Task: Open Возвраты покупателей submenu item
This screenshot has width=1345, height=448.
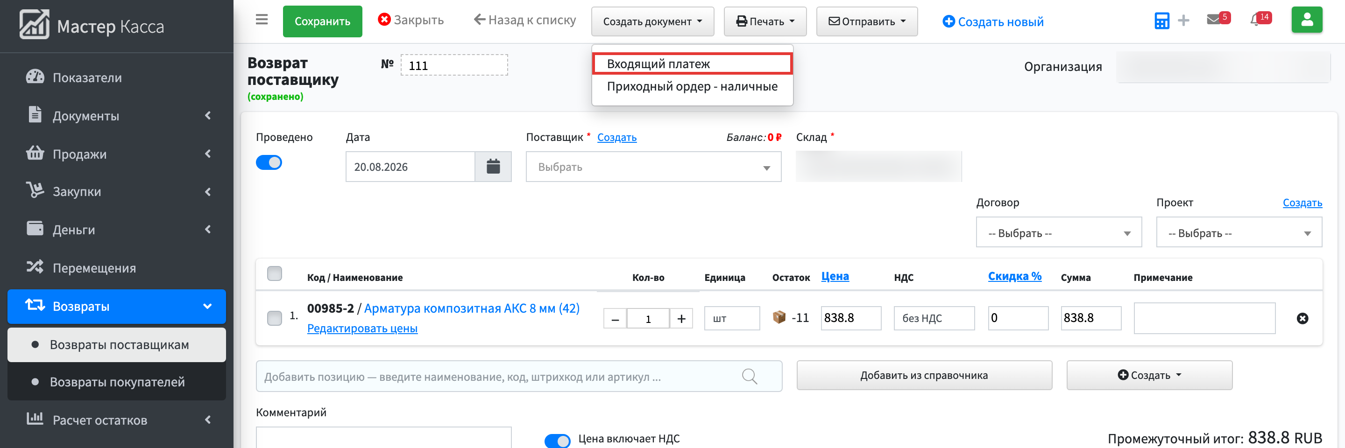Action: click(117, 382)
